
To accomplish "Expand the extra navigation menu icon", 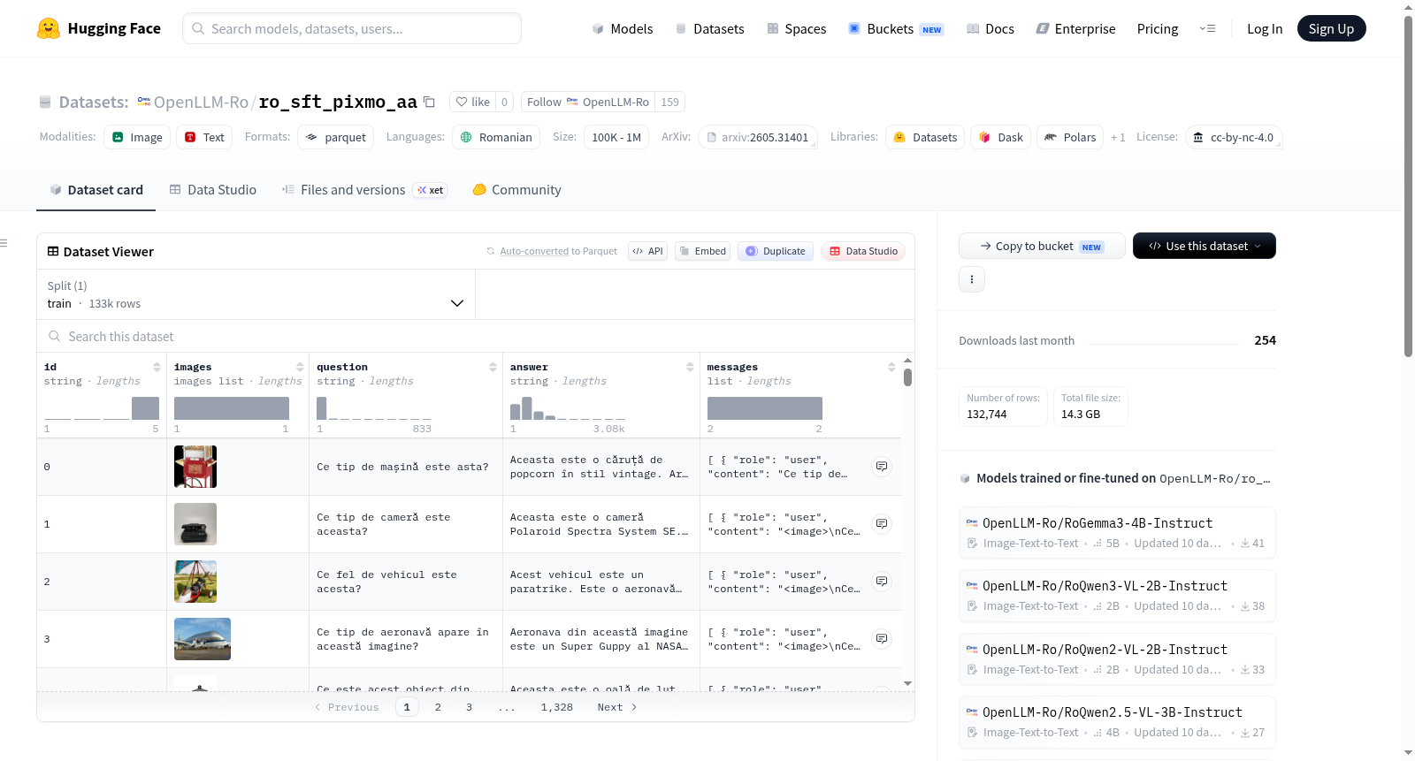I will coord(1207,28).
